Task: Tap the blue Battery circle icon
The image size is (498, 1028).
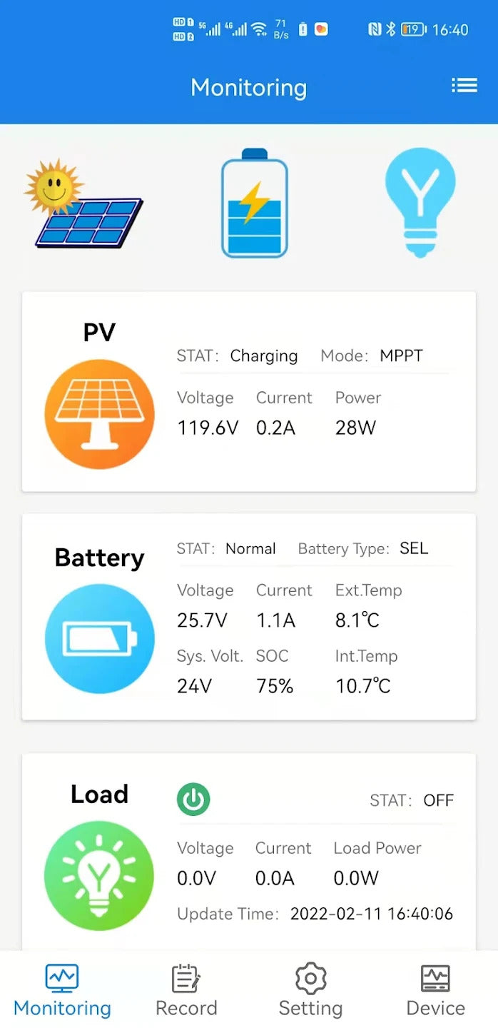Action: (99, 638)
